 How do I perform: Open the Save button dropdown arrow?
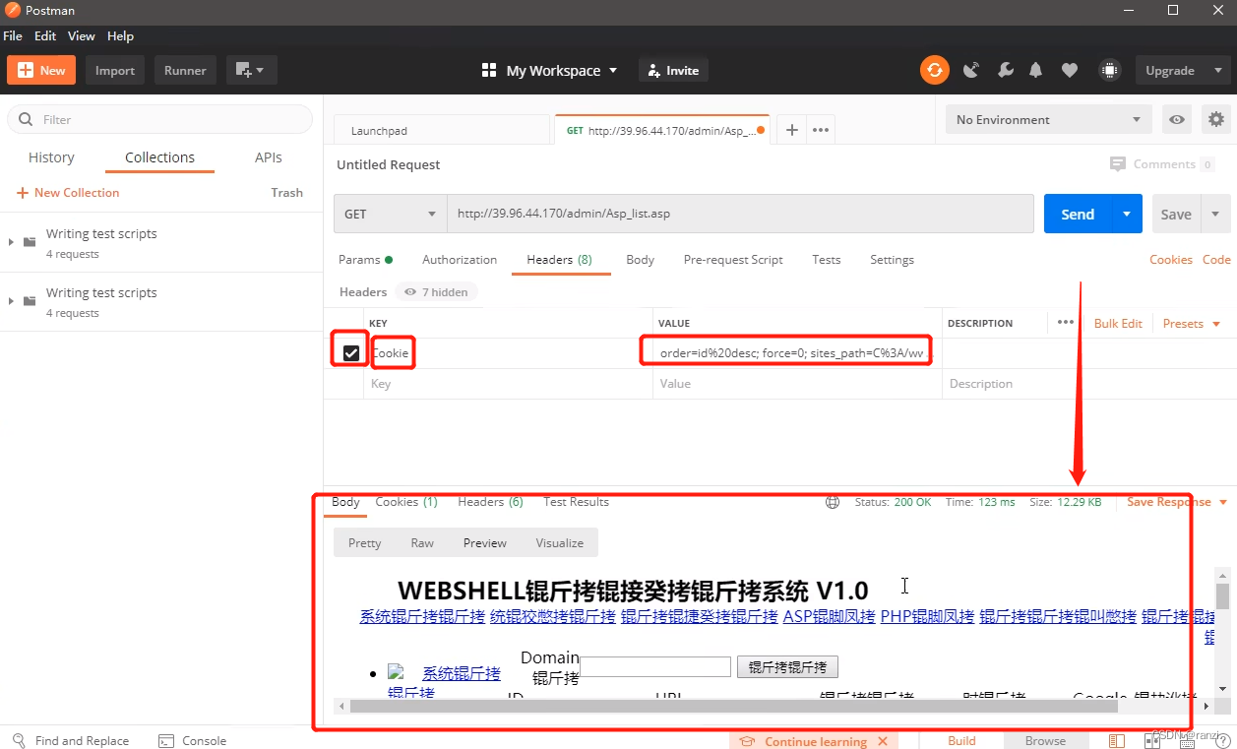tap(1215, 214)
